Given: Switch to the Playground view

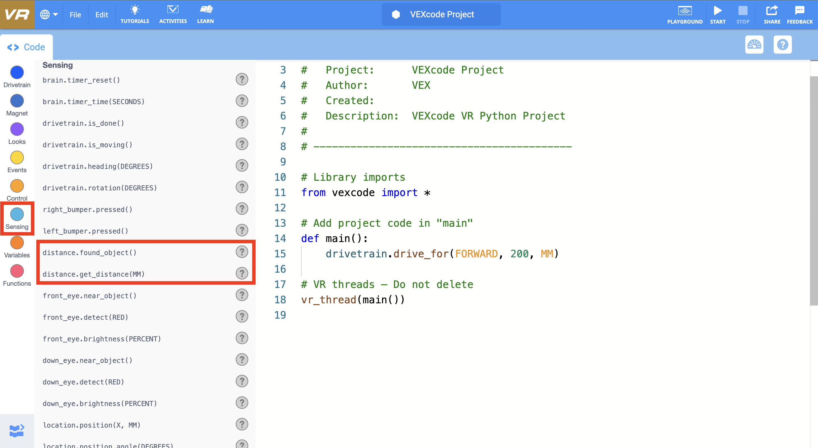Looking at the screenshot, I should [x=685, y=14].
